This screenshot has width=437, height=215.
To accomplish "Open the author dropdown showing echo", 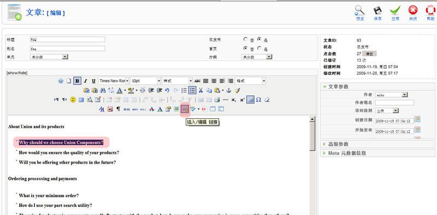I will coord(391,95).
